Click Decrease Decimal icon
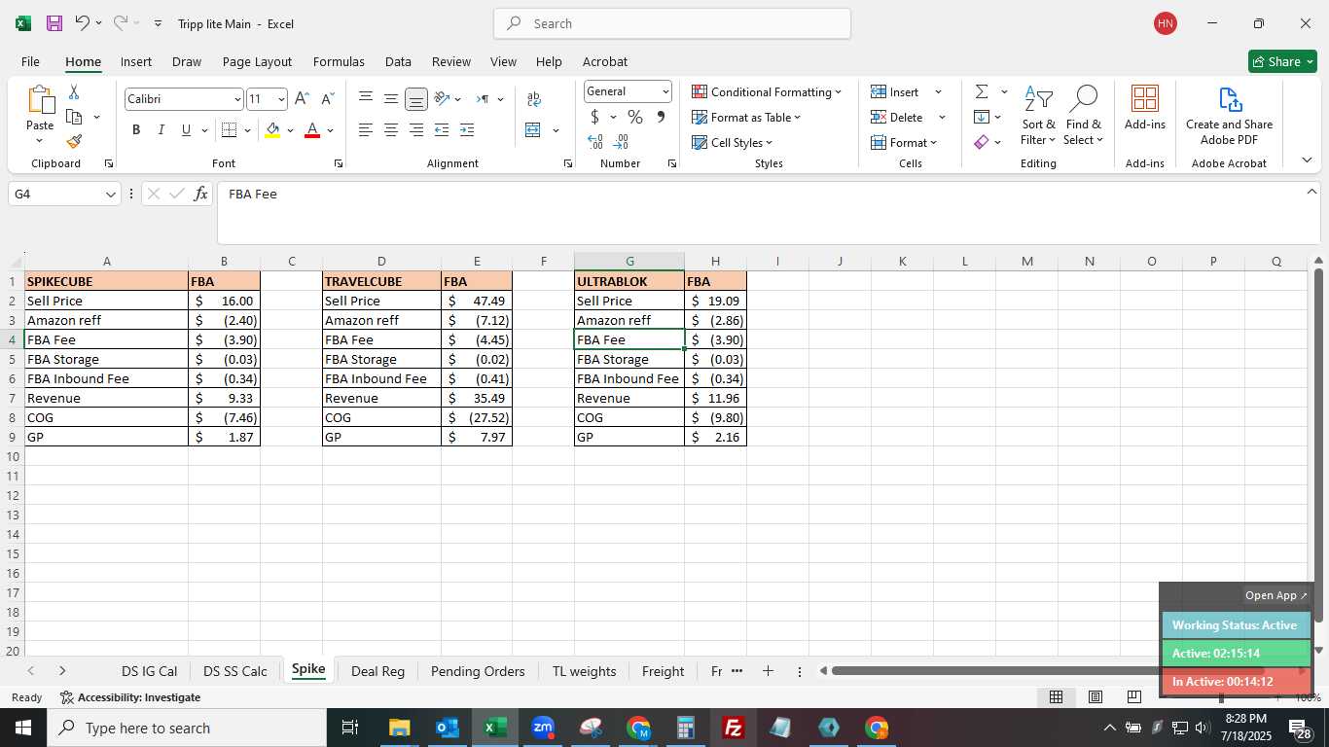1329x747 pixels. click(x=621, y=142)
